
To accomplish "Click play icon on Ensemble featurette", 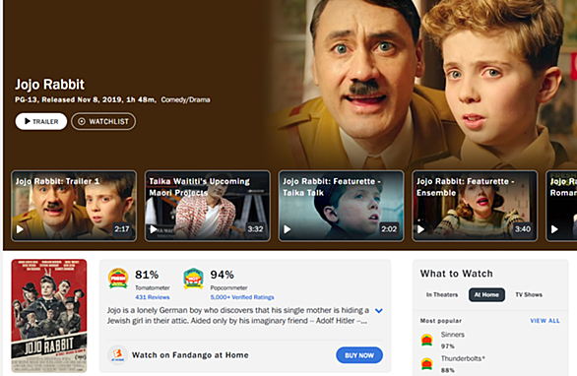I will [x=420, y=229].
